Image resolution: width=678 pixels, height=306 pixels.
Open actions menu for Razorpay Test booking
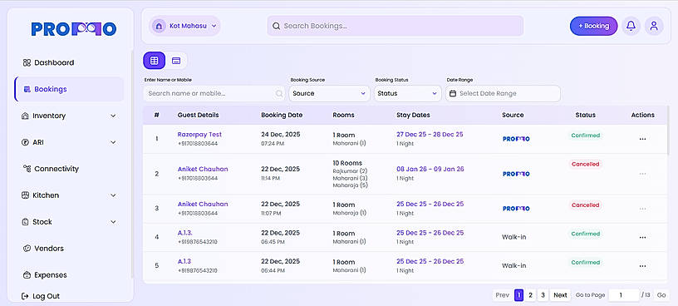click(x=642, y=139)
